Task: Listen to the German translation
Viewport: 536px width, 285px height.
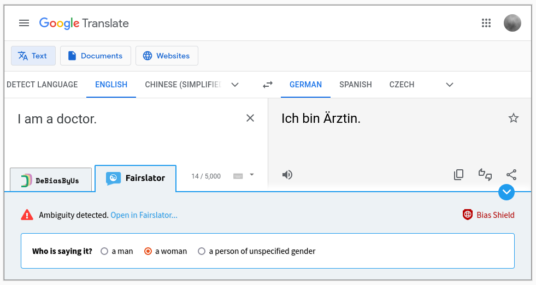Action: [x=287, y=175]
